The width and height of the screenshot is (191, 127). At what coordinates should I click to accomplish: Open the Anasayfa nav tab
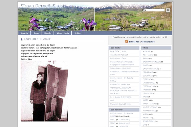click(x=24, y=33)
